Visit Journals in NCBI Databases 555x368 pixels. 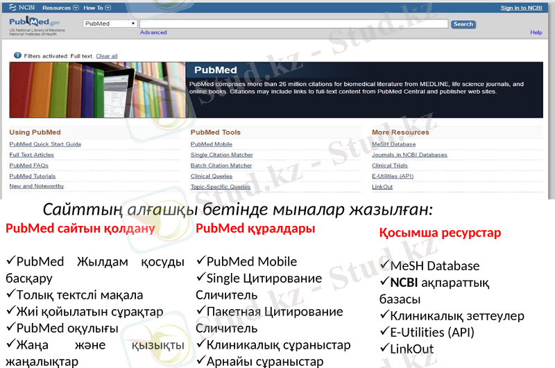click(409, 155)
